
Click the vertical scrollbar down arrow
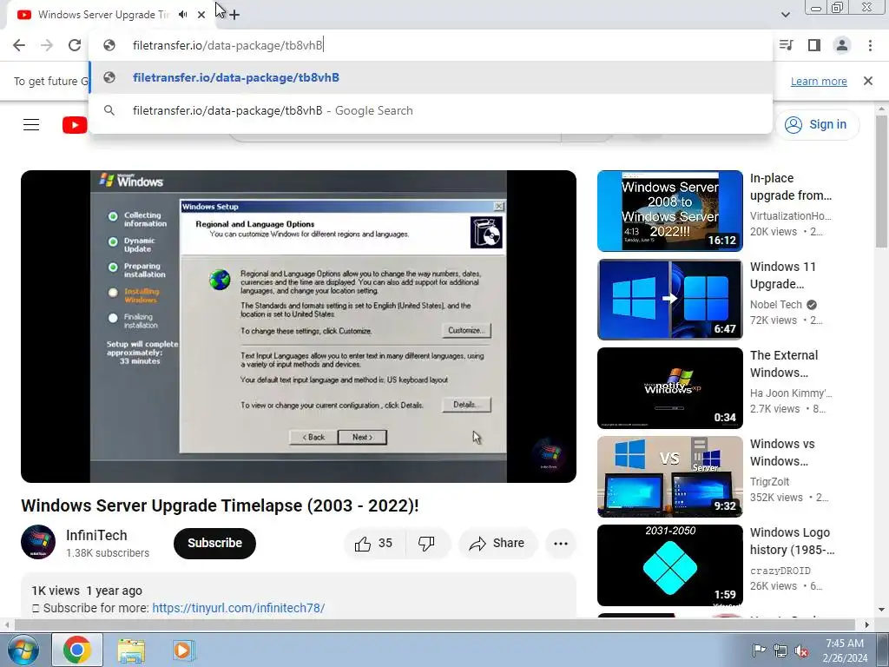(x=881, y=610)
